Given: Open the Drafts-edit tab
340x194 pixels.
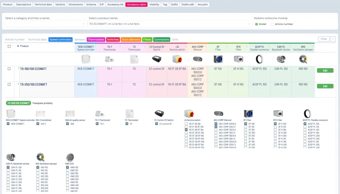Looking at the screenshot, I should [x=187, y=4].
